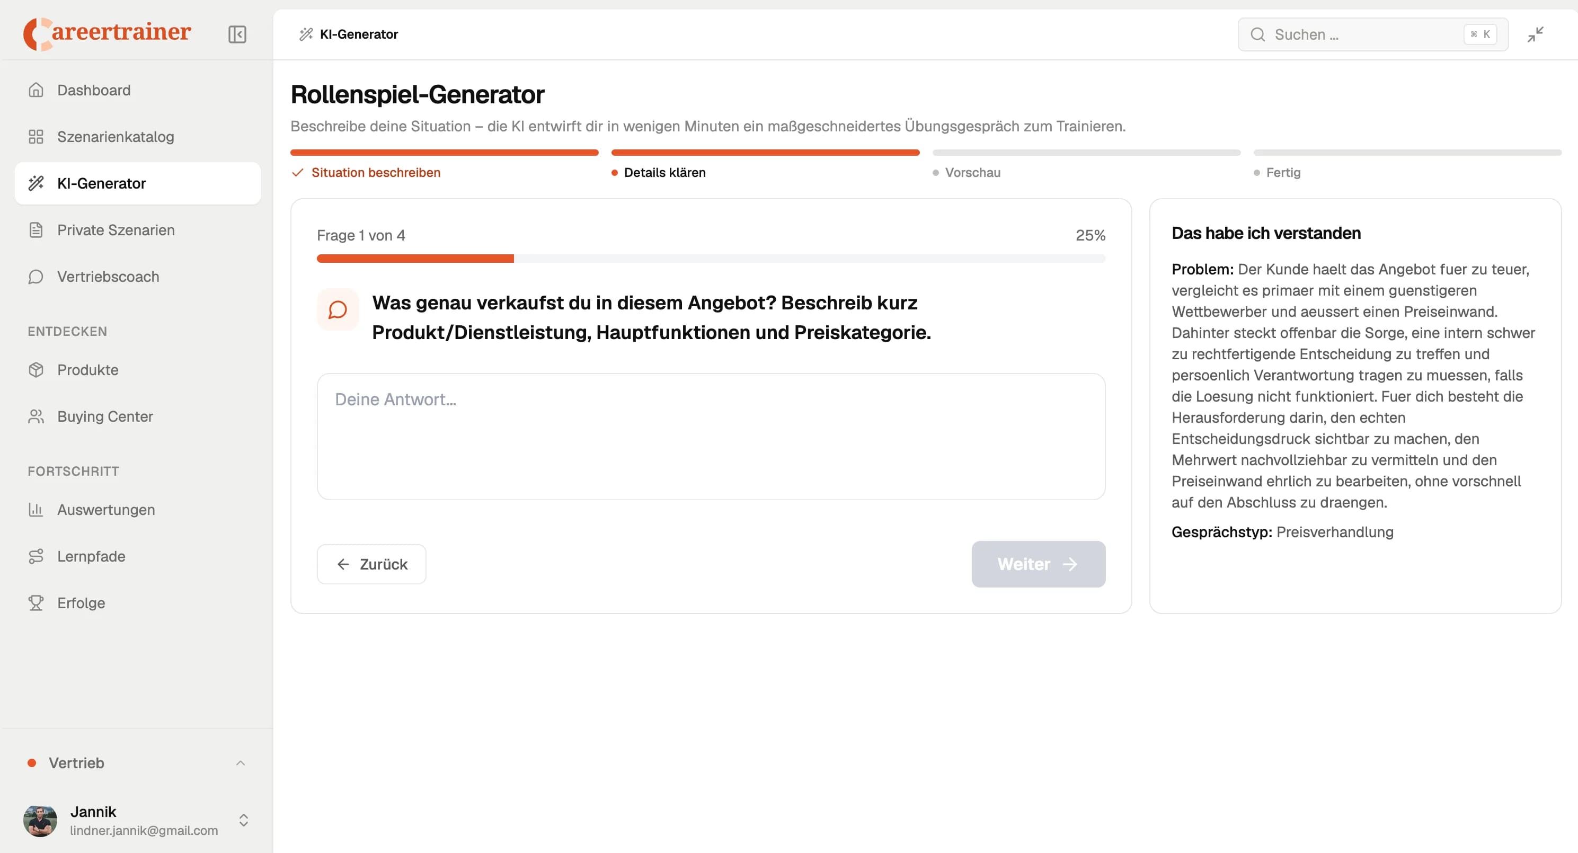Open Produkte under Entdecken

(x=138, y=370)
